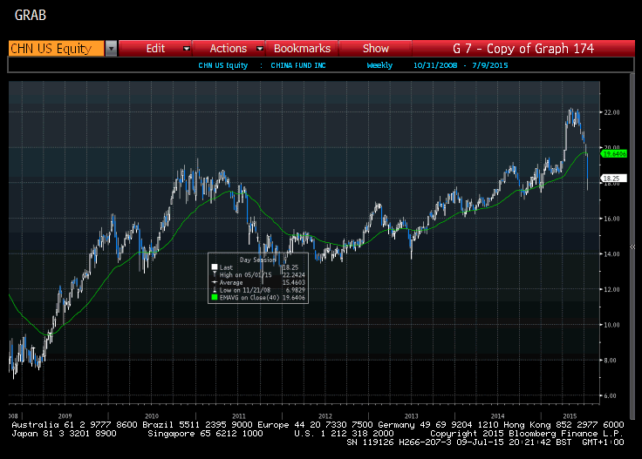Click the Average legend icon
This screenshot has height=459, width=642.
click(213, 282)
